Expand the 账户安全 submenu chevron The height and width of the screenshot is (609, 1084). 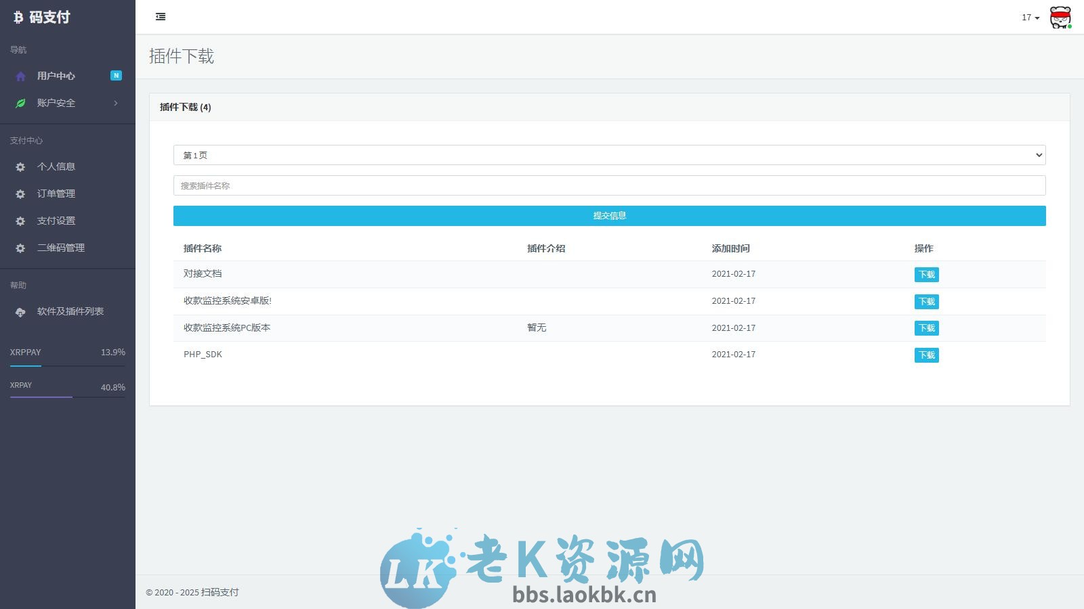point(115,103)
